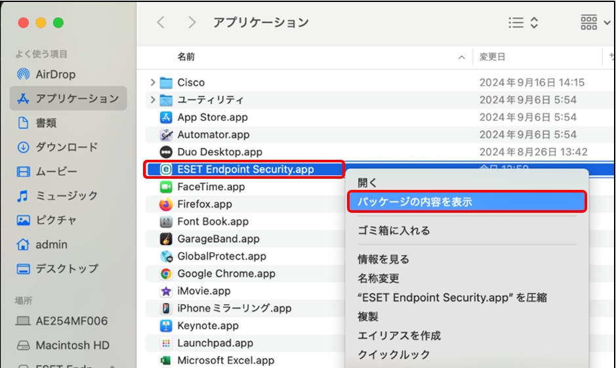
Task: Click the Keynote app icon
Action: point(166,325)
